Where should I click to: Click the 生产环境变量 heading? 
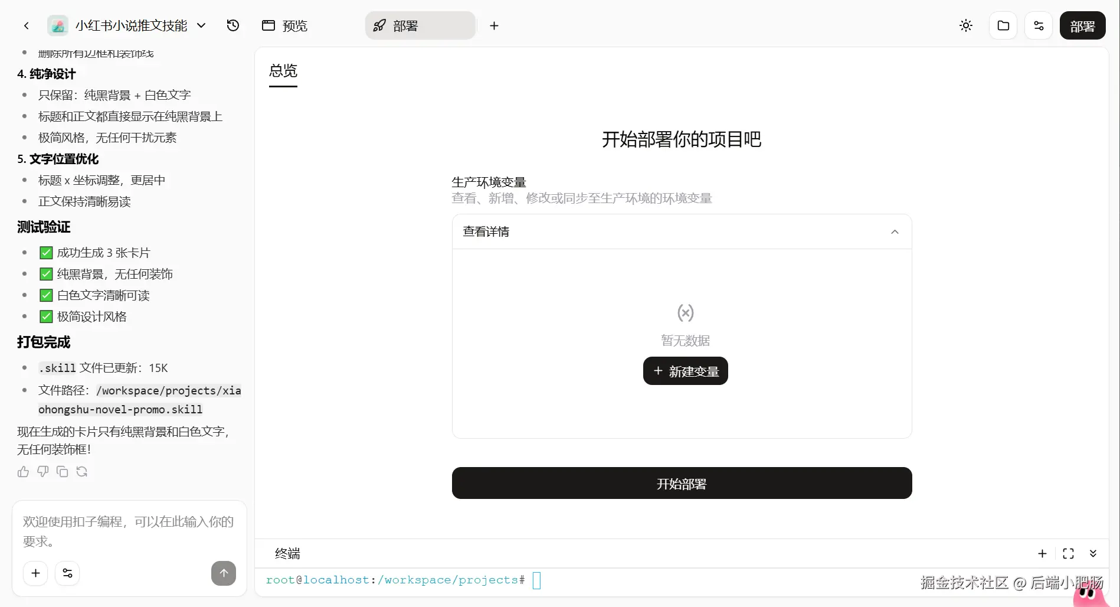tap(489, 182)
